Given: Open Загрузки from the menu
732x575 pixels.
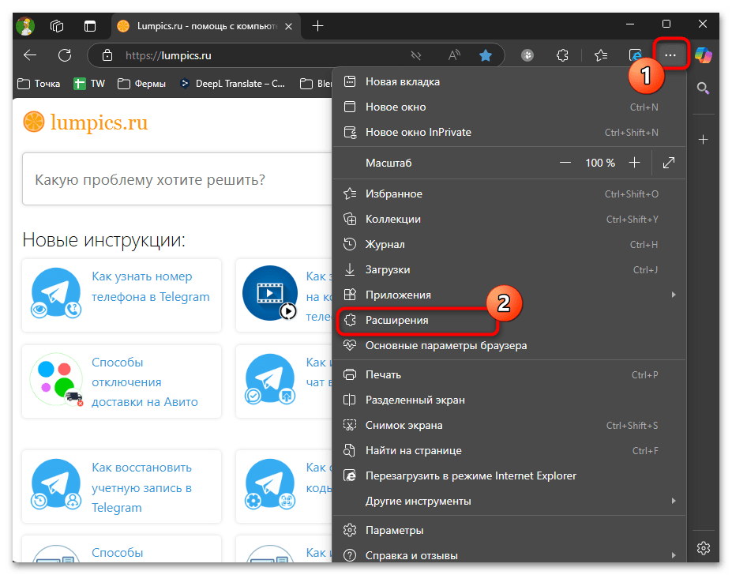Looking at the screenshot, I should click(x=509, y=269).
